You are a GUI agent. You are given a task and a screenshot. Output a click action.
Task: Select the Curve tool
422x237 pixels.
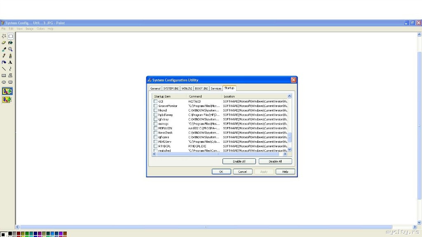[x=10, y=69]
